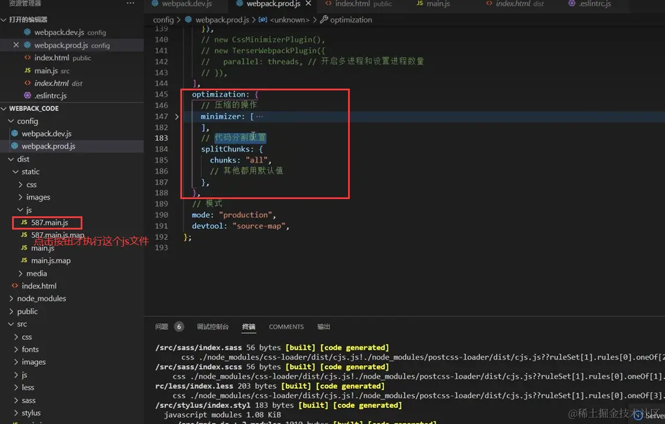Click the webpack.dev.js tab file icon
Viewport: 665px width, 424px height.
[155, 3]
